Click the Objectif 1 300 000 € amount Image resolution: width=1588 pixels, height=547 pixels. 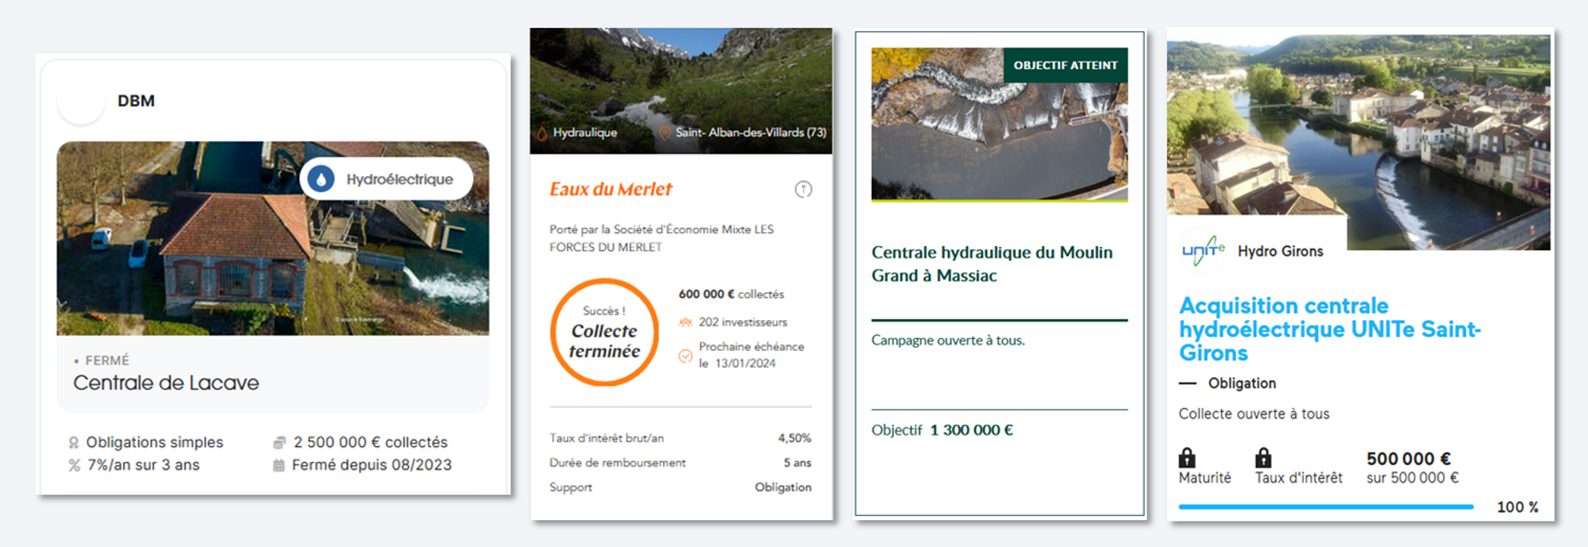click(x=972, y=430)
